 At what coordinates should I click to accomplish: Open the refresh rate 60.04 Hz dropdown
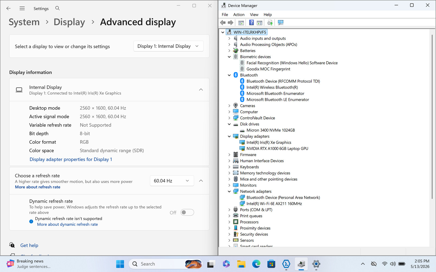pos(172,181)
